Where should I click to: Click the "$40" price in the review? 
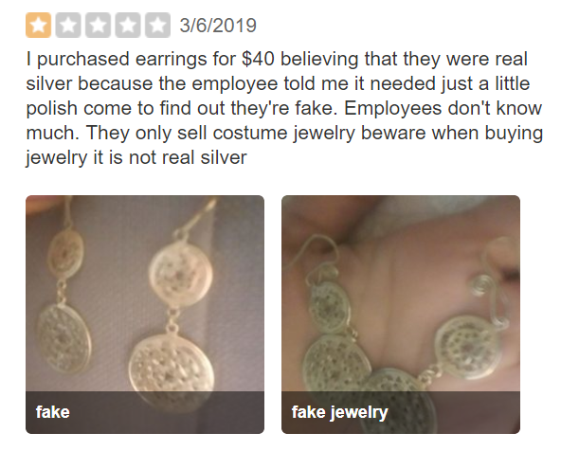point(258,59)
